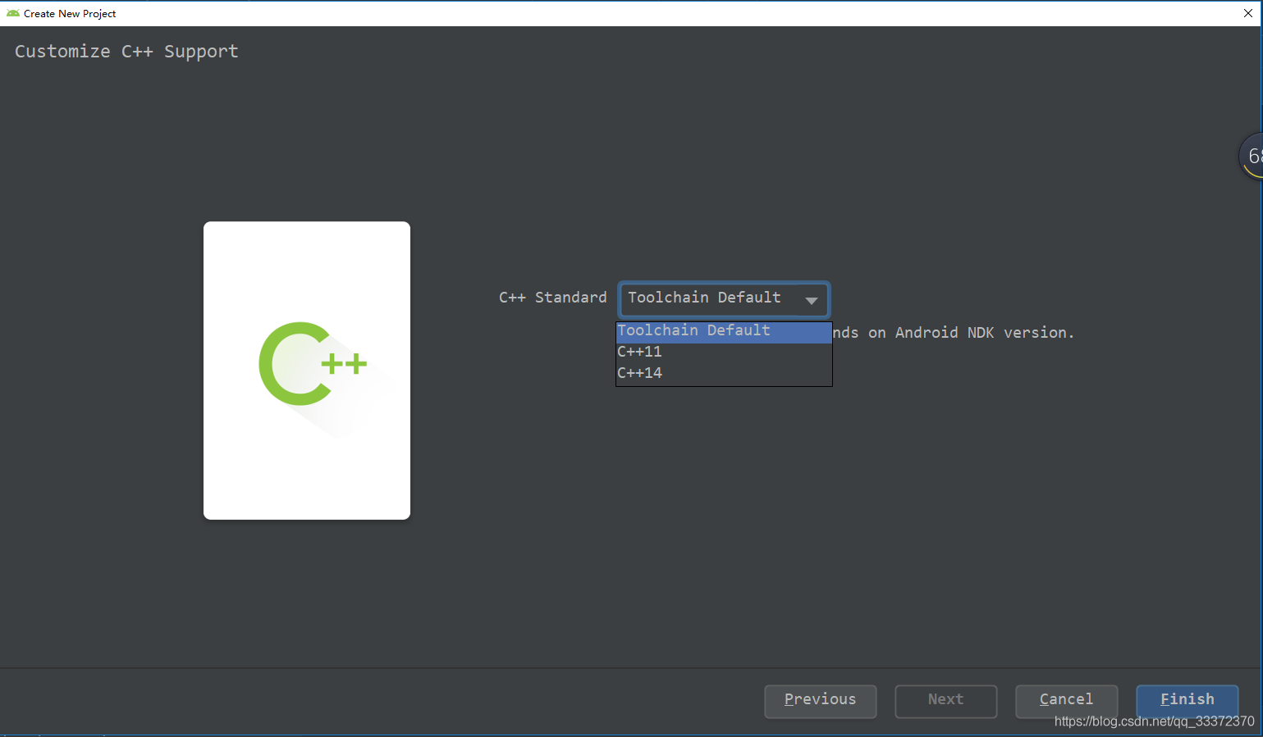This screenshot has width=1263, height=737.
Task: Click the 'Customize C++ Support' heading
Action: (126, 52)
